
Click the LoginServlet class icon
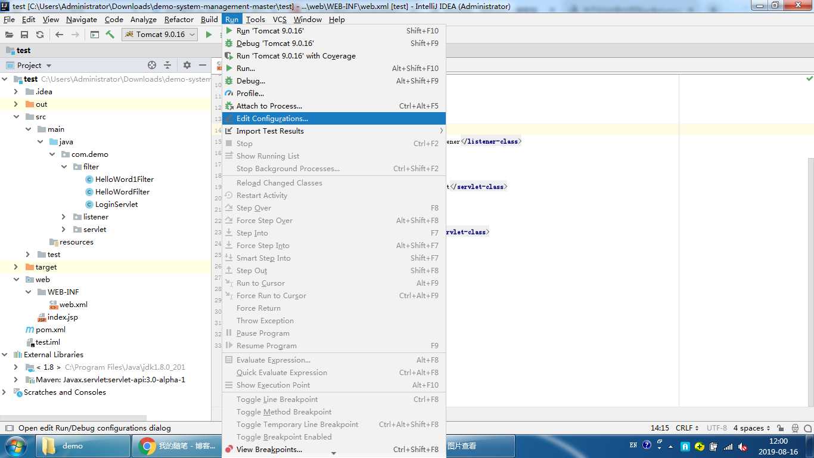[x=89, y=204]
